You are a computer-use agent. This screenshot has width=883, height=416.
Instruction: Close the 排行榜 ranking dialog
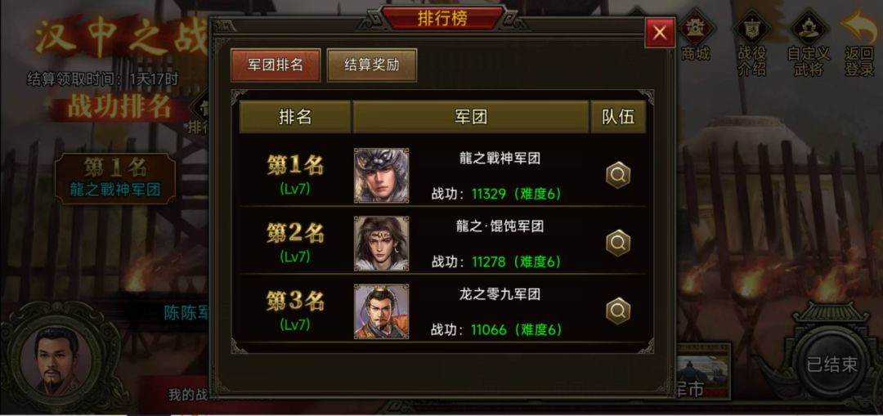click(660, 34)
